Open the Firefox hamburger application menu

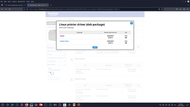point(188,9)
